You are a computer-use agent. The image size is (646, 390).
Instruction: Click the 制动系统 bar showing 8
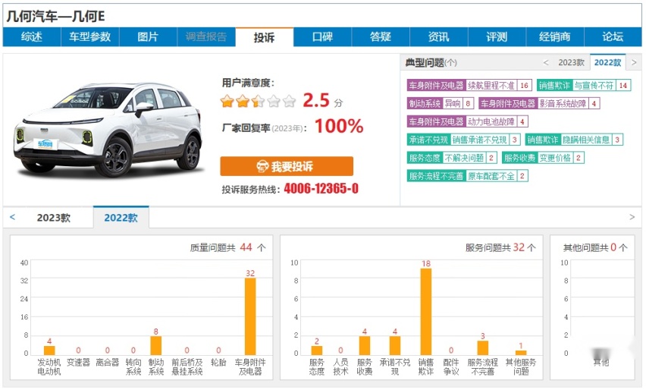pyautogui.click(x=155, y=345)
